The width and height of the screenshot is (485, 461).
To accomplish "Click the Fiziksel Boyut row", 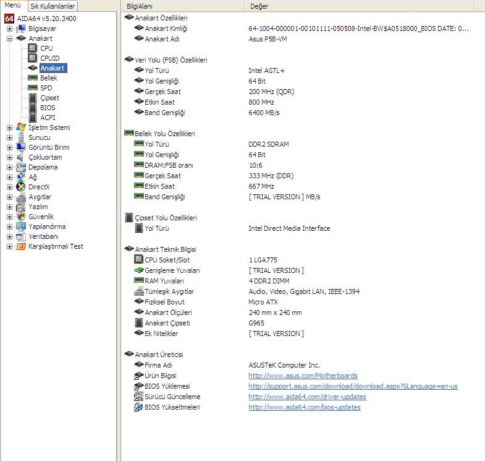I will pos(303,302).
